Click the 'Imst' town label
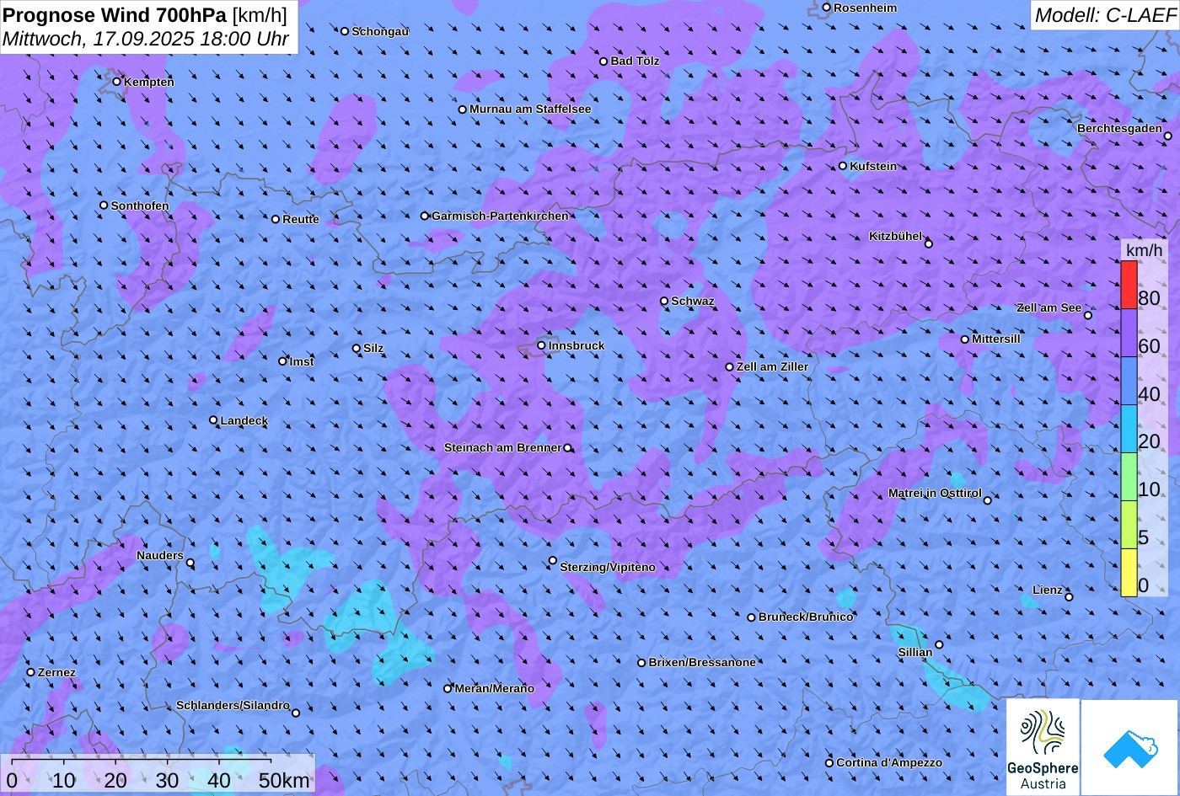Image resolution: width=1180 pixels, height=796 pixels. (302, 362)
